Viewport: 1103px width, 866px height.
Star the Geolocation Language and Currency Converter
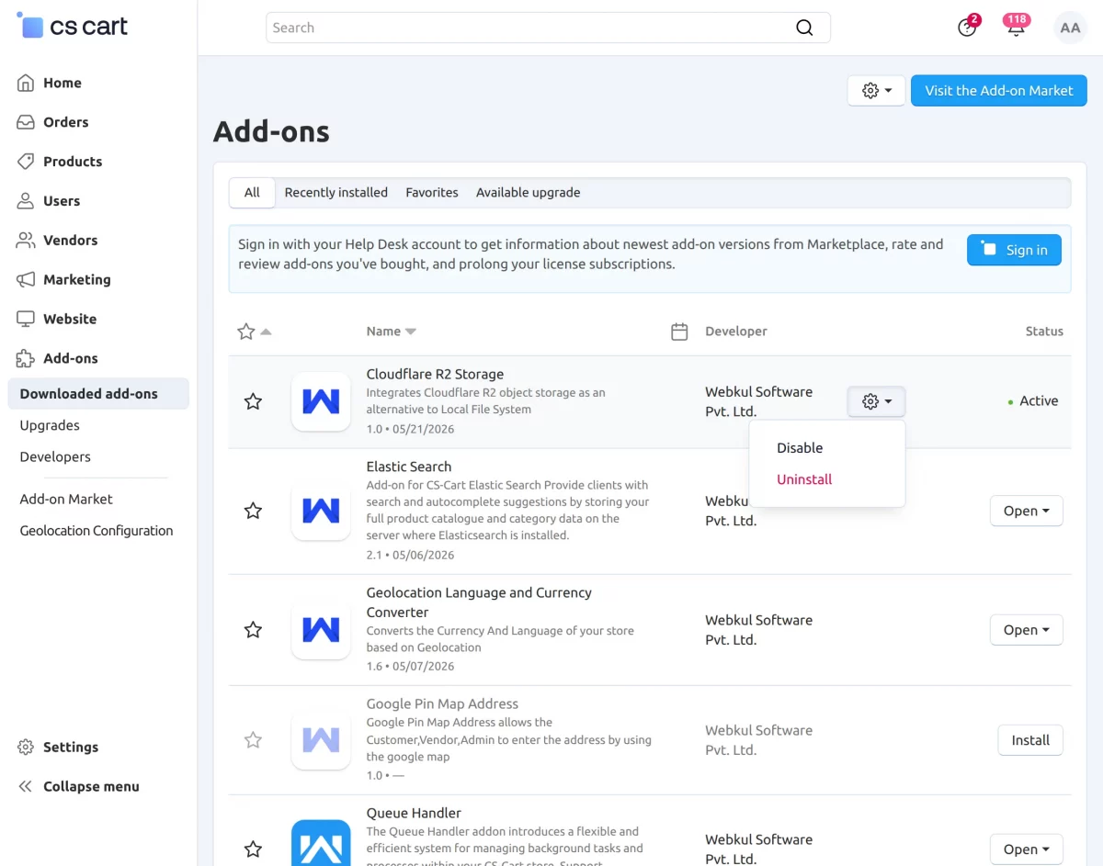click(253, 630)
